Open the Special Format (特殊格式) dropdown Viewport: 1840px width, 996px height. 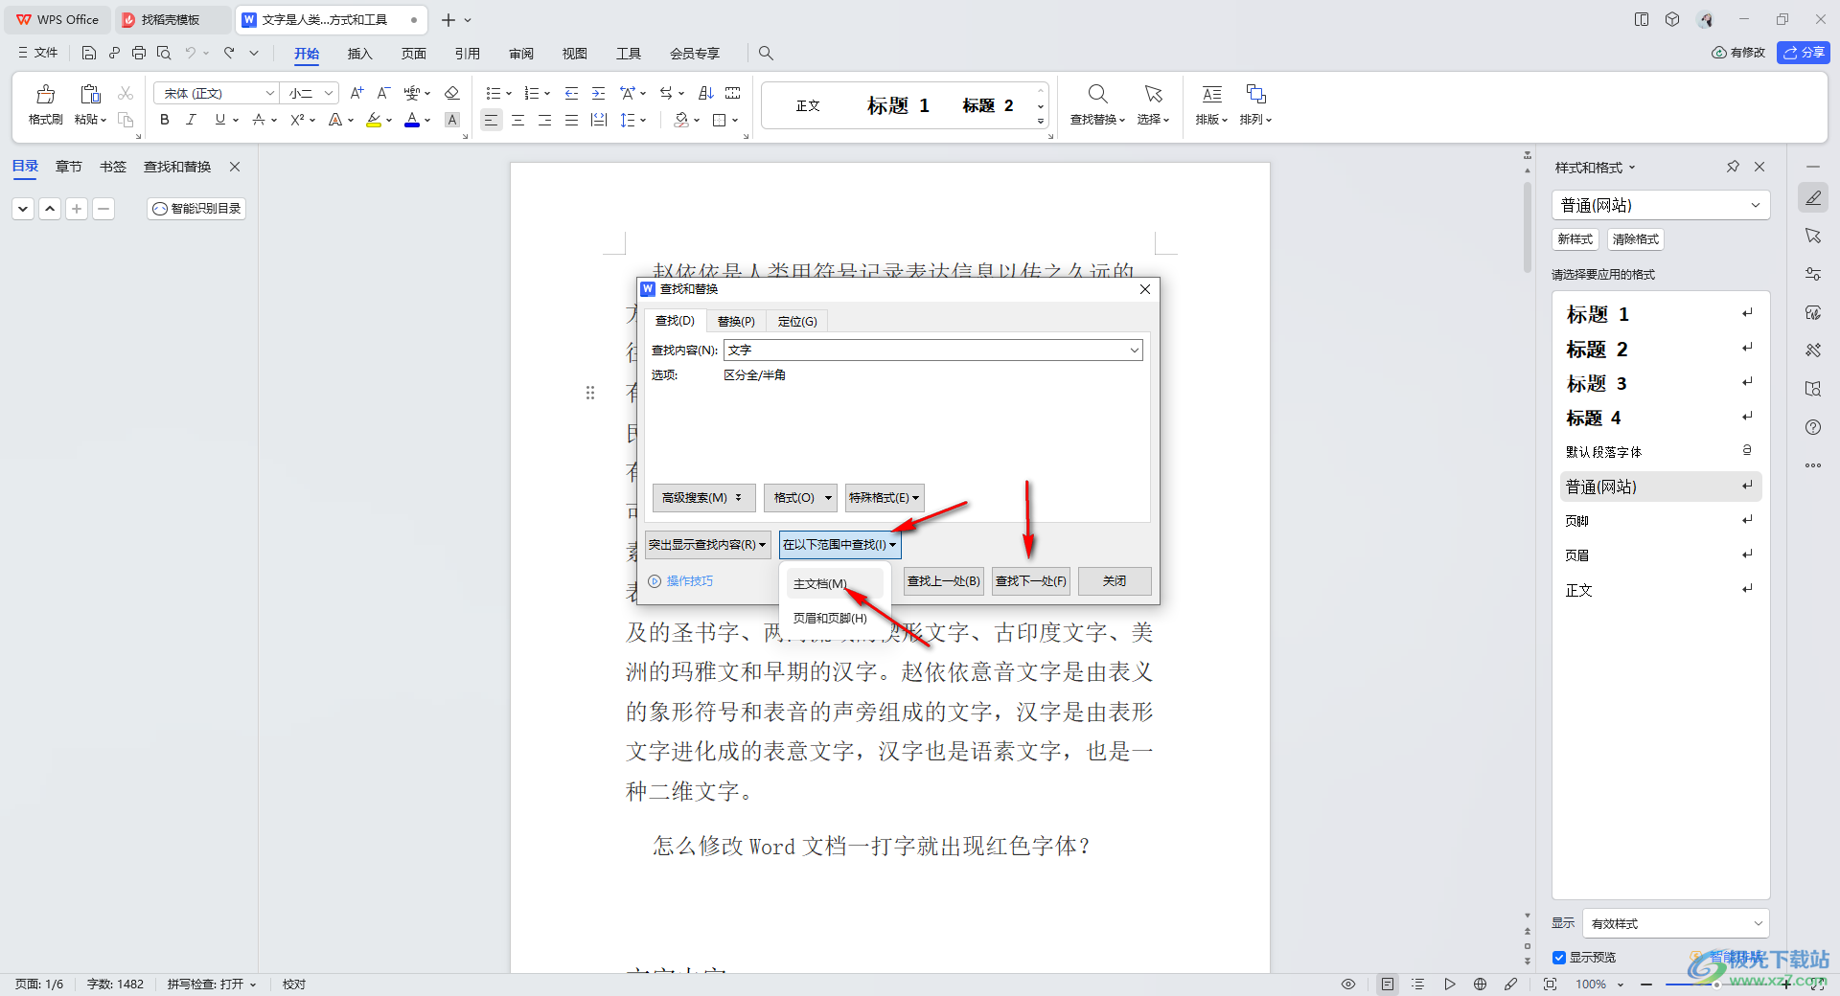tap(885, 498)
